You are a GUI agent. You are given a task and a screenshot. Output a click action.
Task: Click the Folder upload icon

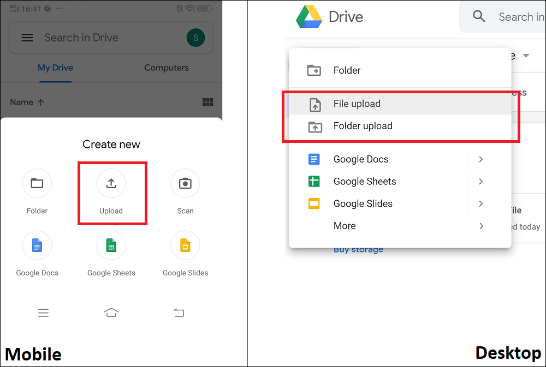point(315,127)
